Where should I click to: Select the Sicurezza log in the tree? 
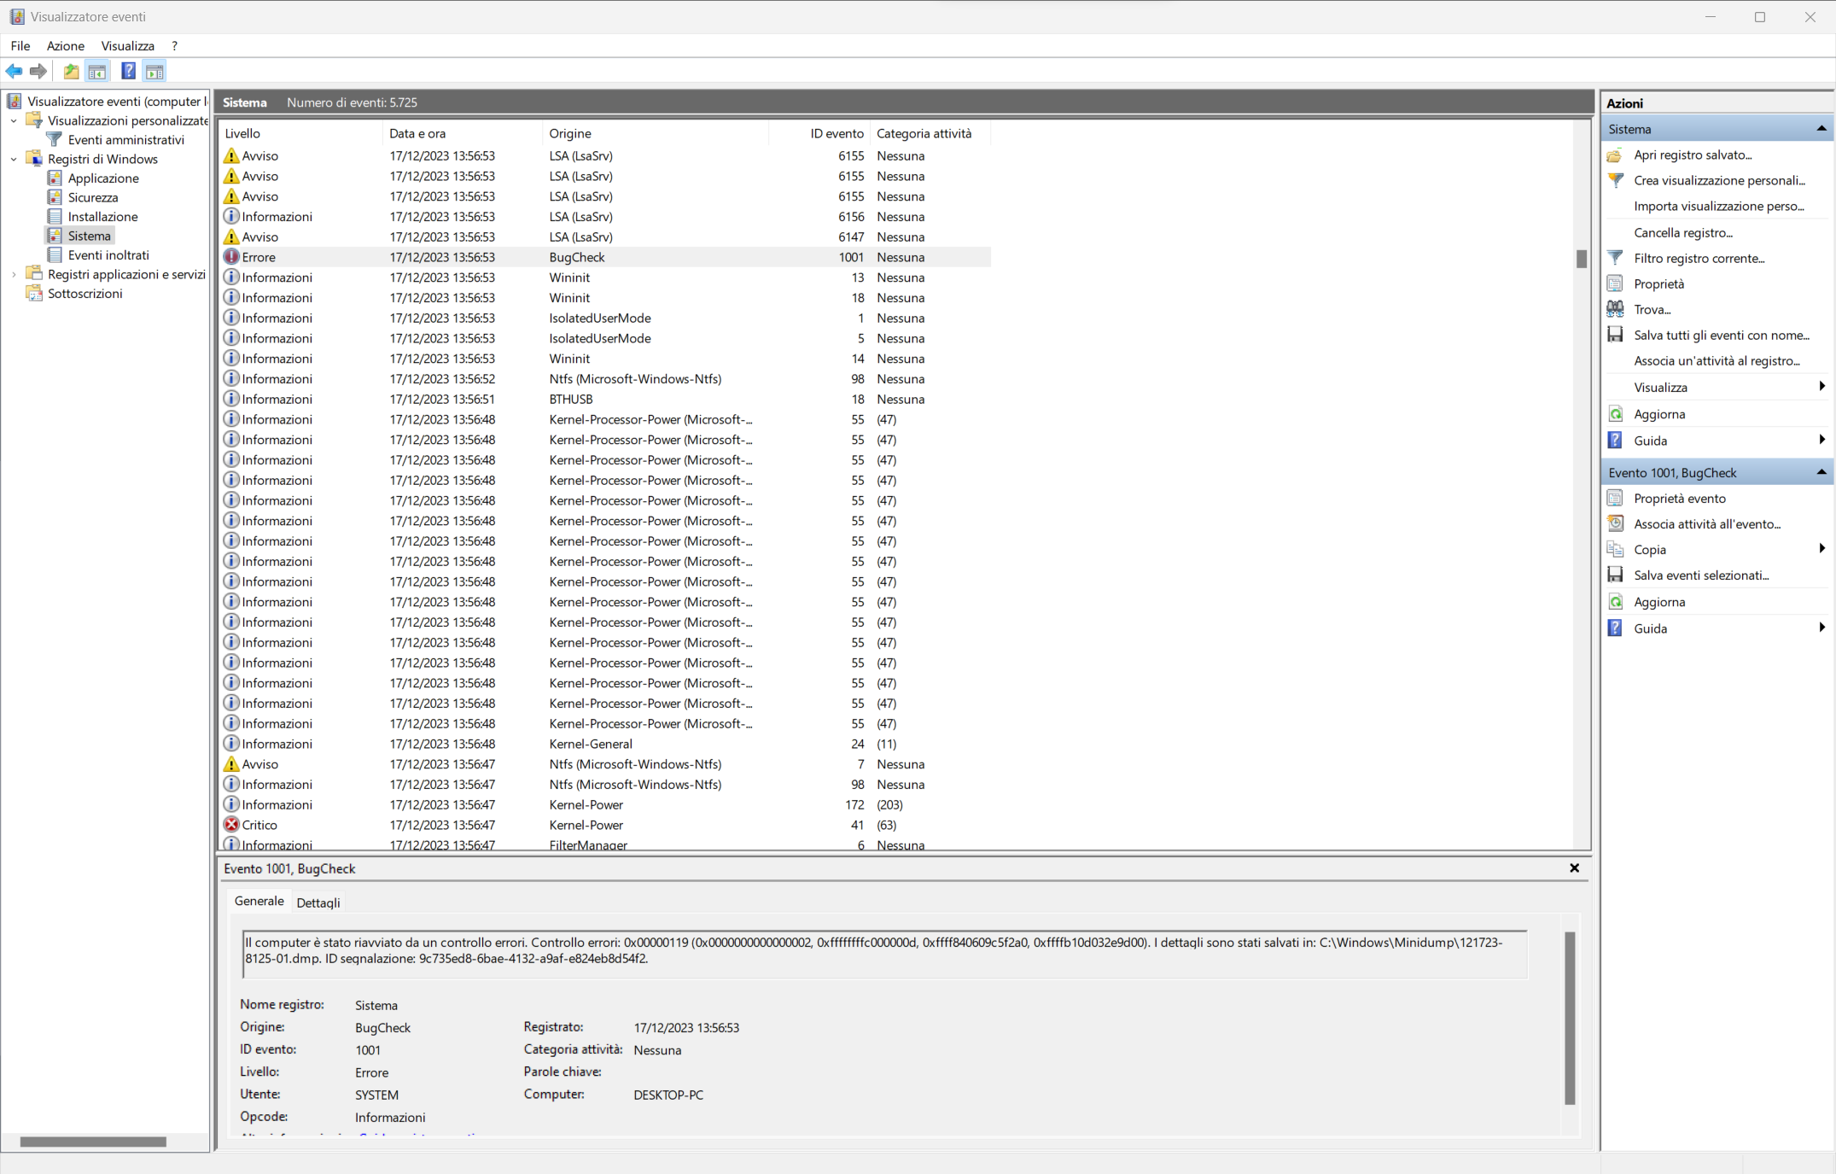[93, 197]
